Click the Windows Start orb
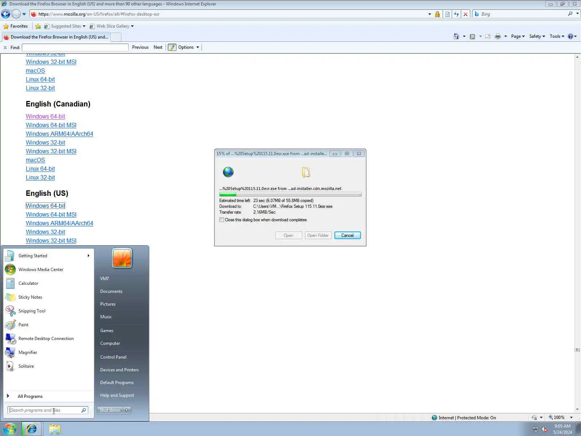Image resolution: width=581 pixels, height=436 pixels. 10,429
